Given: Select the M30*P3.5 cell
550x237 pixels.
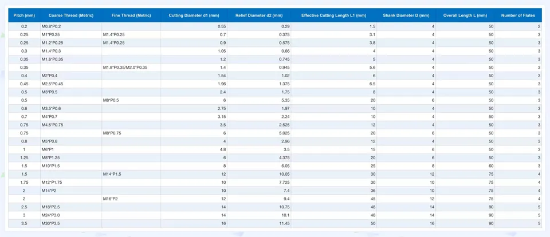Looking at the screenshot, I should click(71, 223).
